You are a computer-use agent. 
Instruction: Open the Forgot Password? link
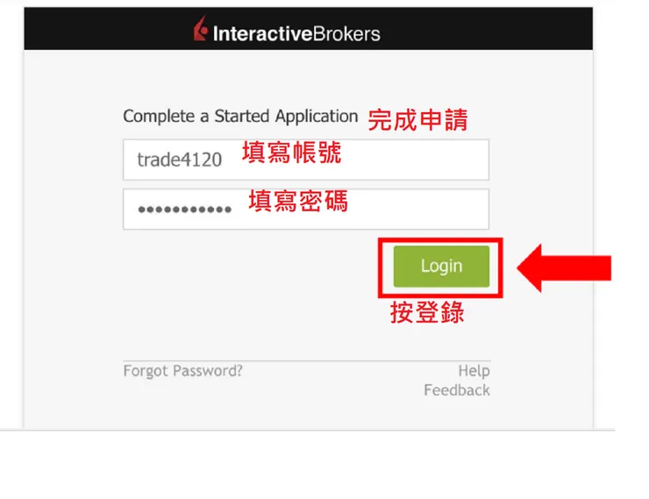pyautogui.click(x=182, y=371)
